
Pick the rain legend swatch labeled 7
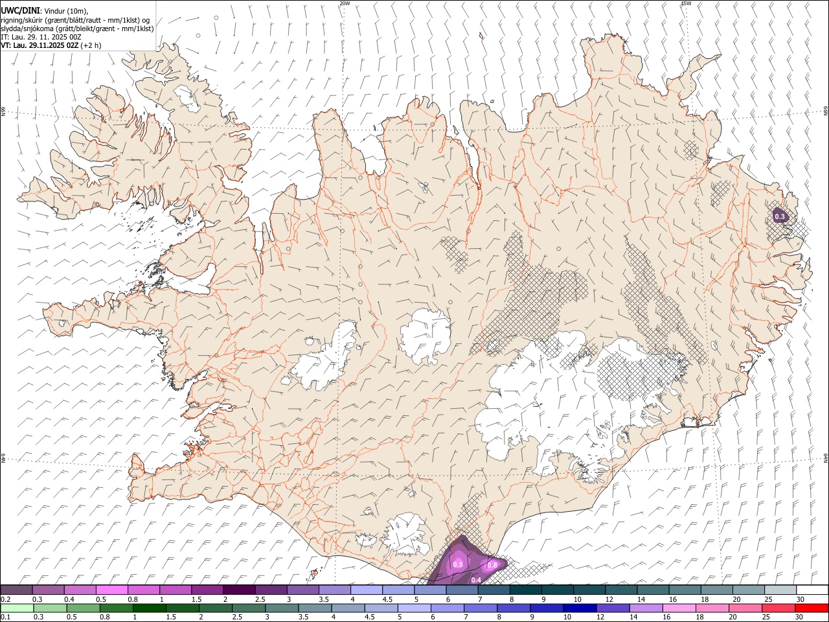(481, 608)
